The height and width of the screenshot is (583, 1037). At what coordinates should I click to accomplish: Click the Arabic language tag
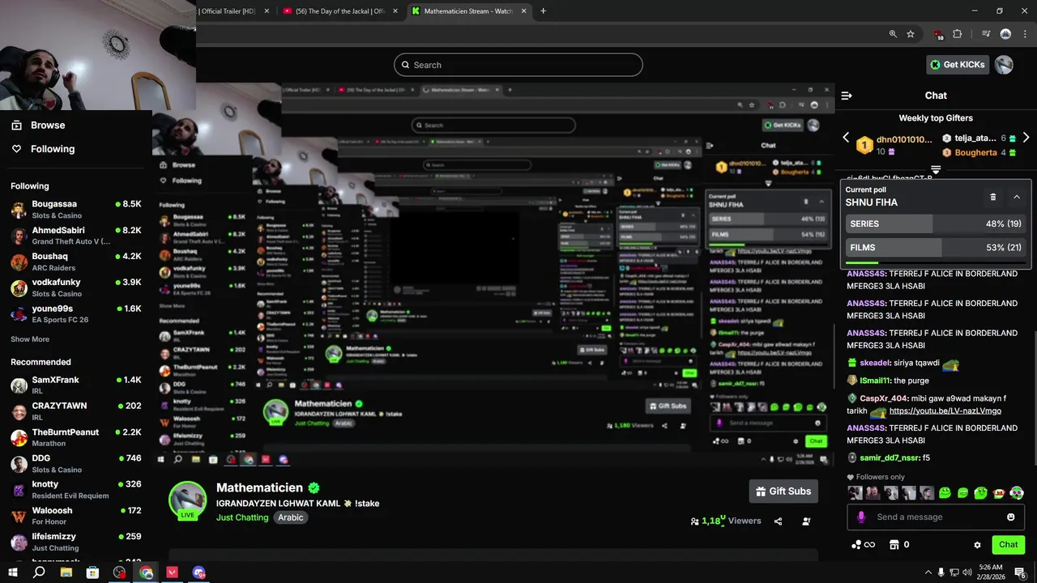click(291, 517)
